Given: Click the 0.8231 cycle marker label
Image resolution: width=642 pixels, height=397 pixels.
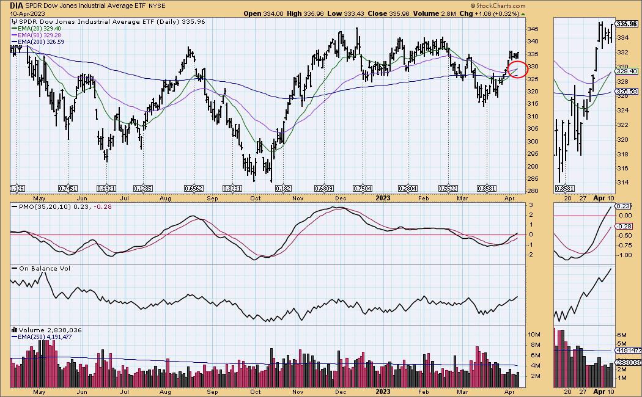Looking at the screenshot, I should 232,189.
